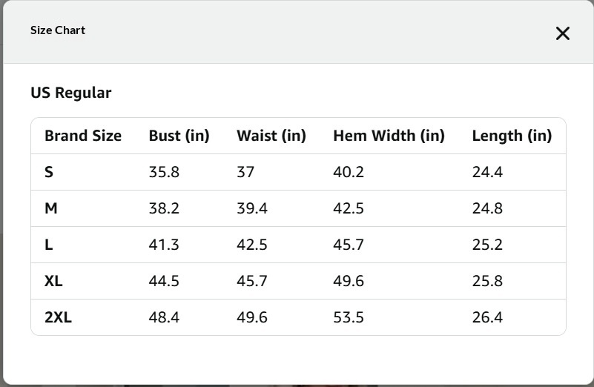Click the 2XL size row label

point(58,317)
